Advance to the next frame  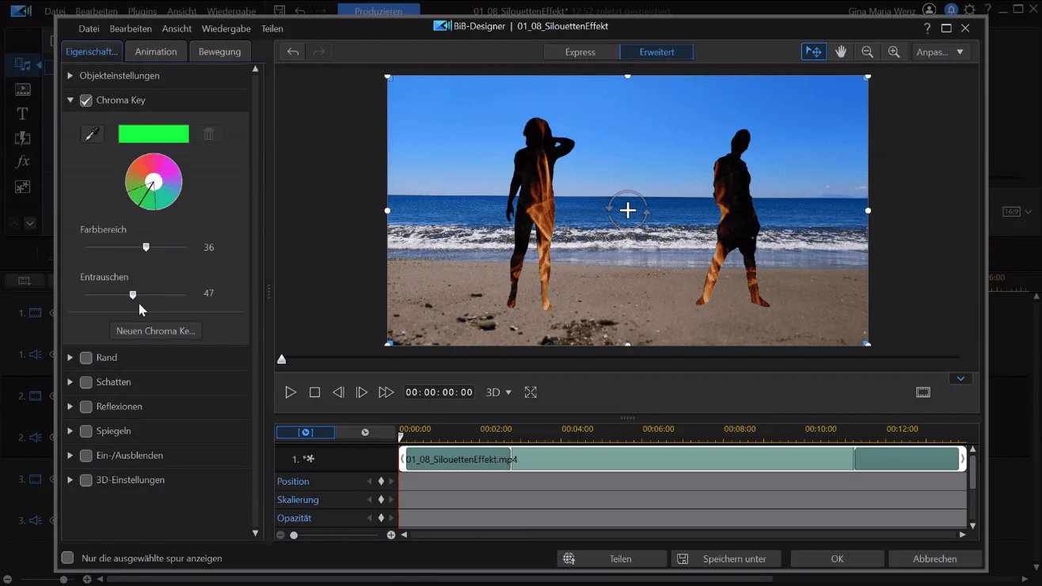point(362,392)
